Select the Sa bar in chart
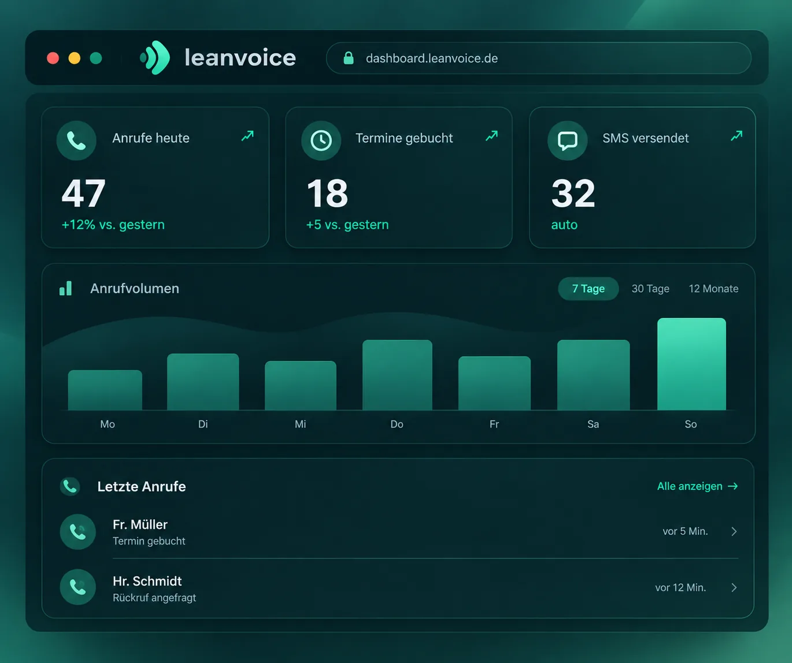 click(x=593, y=375)
